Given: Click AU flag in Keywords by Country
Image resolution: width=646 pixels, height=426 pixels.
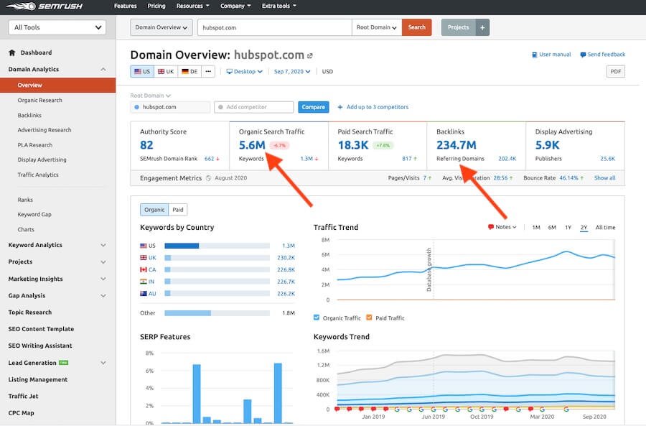Looking at the screenshot, I should [x=144, y=294].
